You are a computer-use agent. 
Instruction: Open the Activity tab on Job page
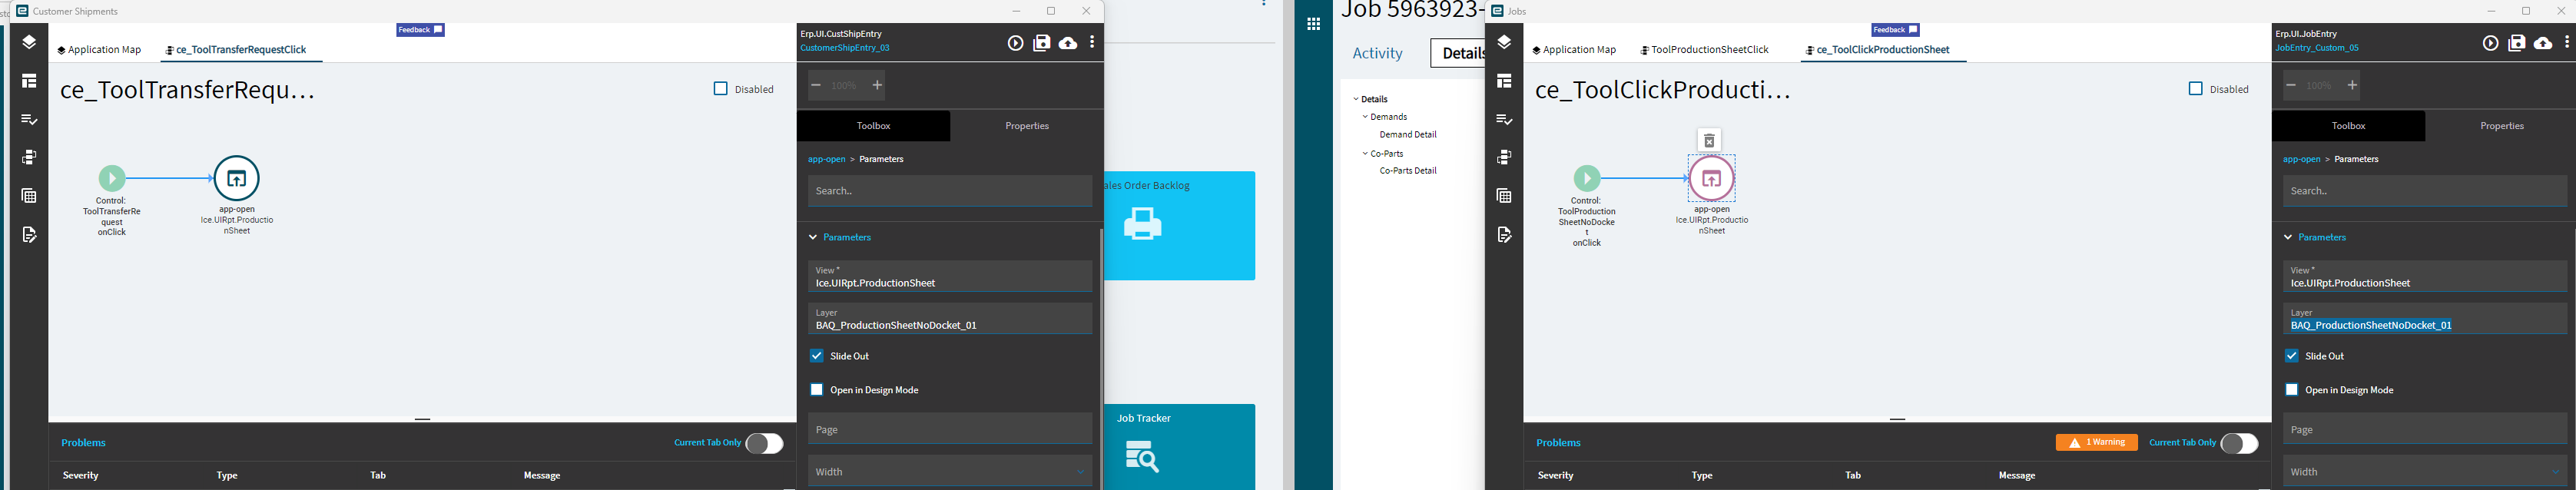click(x=1378, y=53)
